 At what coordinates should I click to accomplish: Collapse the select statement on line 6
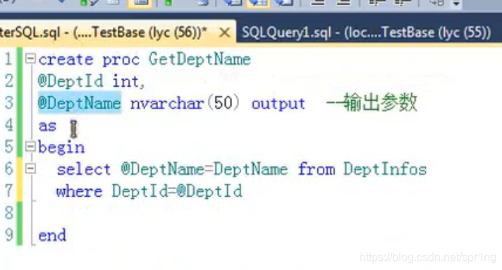[x=30, y=168]
